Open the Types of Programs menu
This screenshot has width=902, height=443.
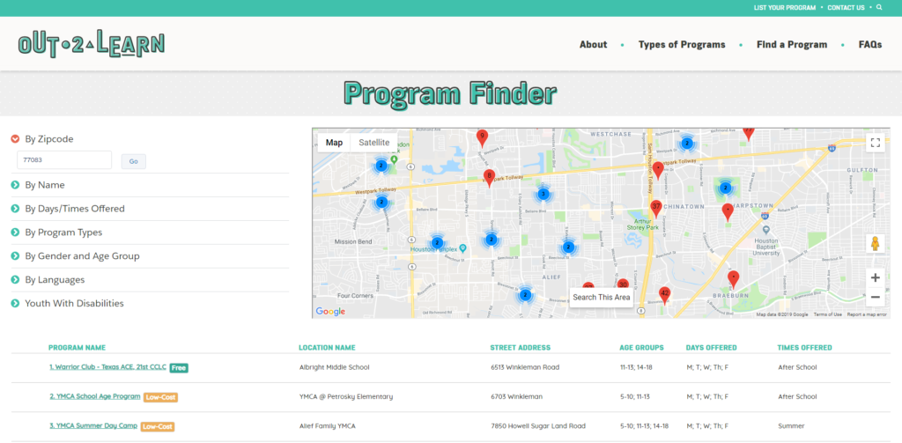coord(682,44)
